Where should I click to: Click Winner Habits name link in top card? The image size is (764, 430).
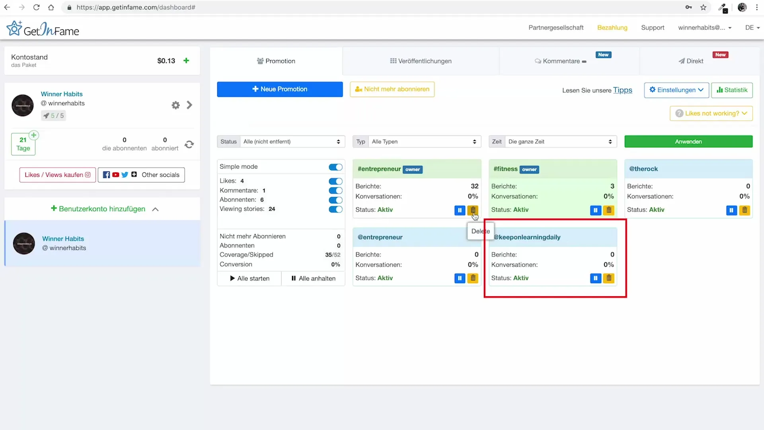[x=62, y=94]
